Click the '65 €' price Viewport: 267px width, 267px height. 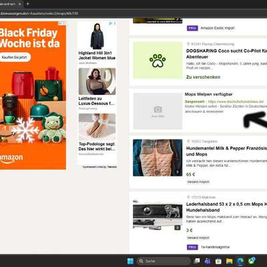(190, 174)
